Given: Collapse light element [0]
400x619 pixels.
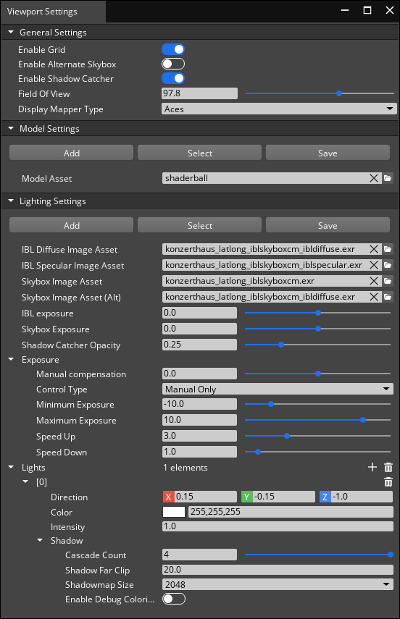Looking at the screenshot, I should pyautogui.click(x=25, y=481).
